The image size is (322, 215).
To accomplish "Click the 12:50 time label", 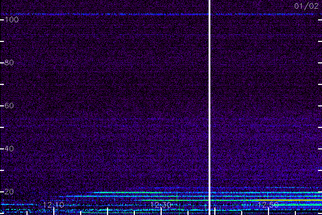I will [268, 205].
